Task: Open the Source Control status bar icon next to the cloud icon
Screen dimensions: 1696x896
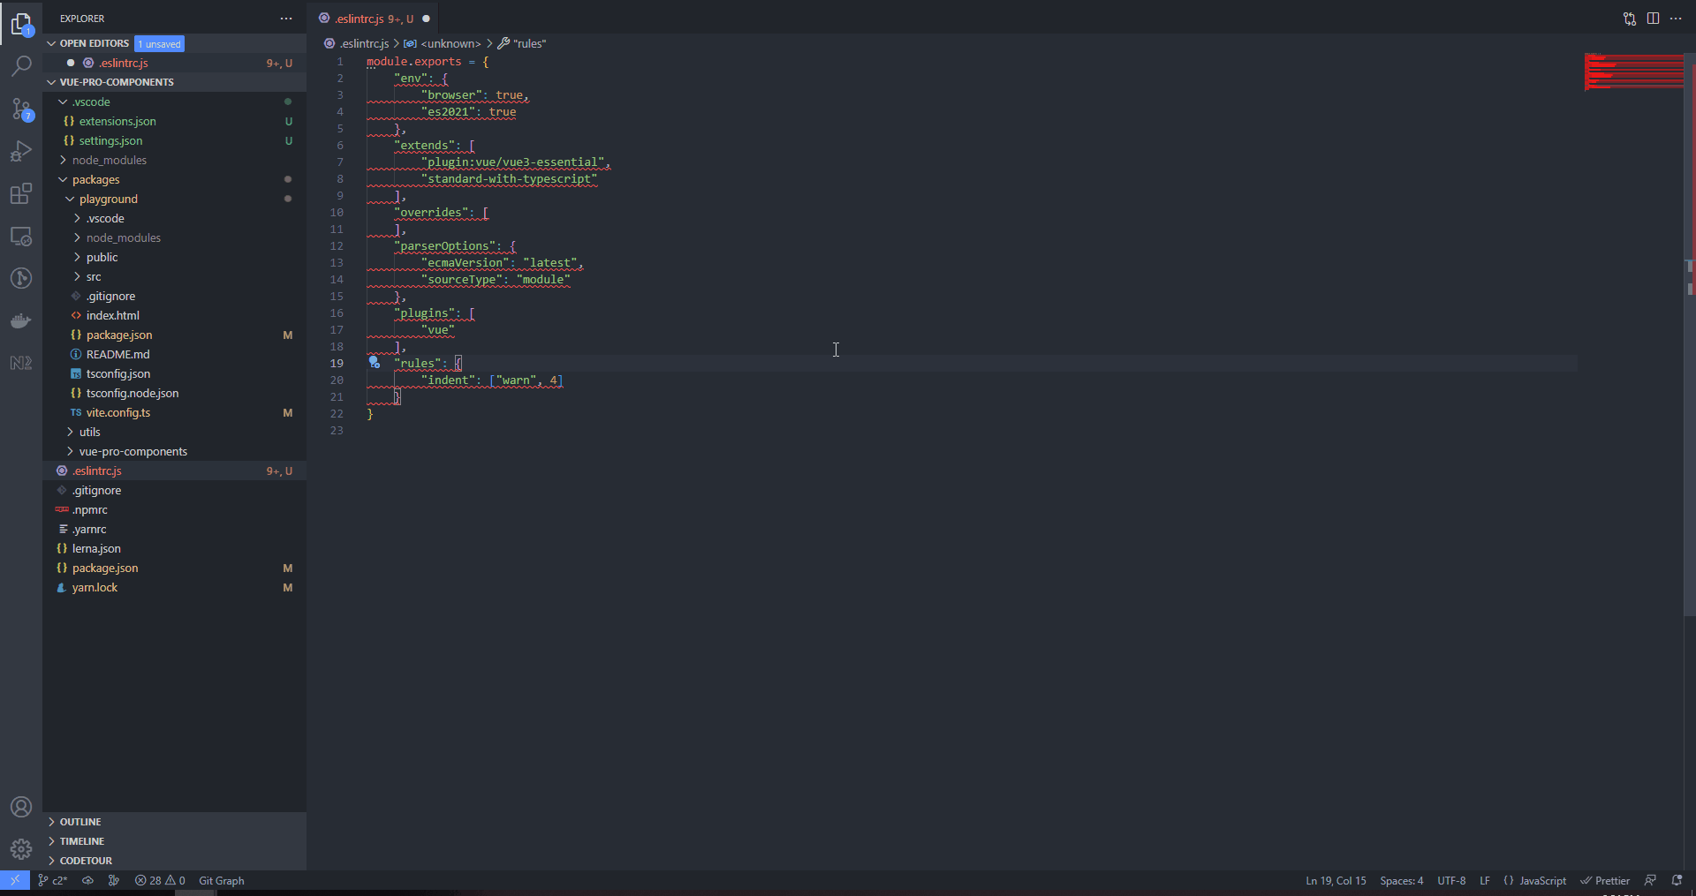Action: point(114,880)
